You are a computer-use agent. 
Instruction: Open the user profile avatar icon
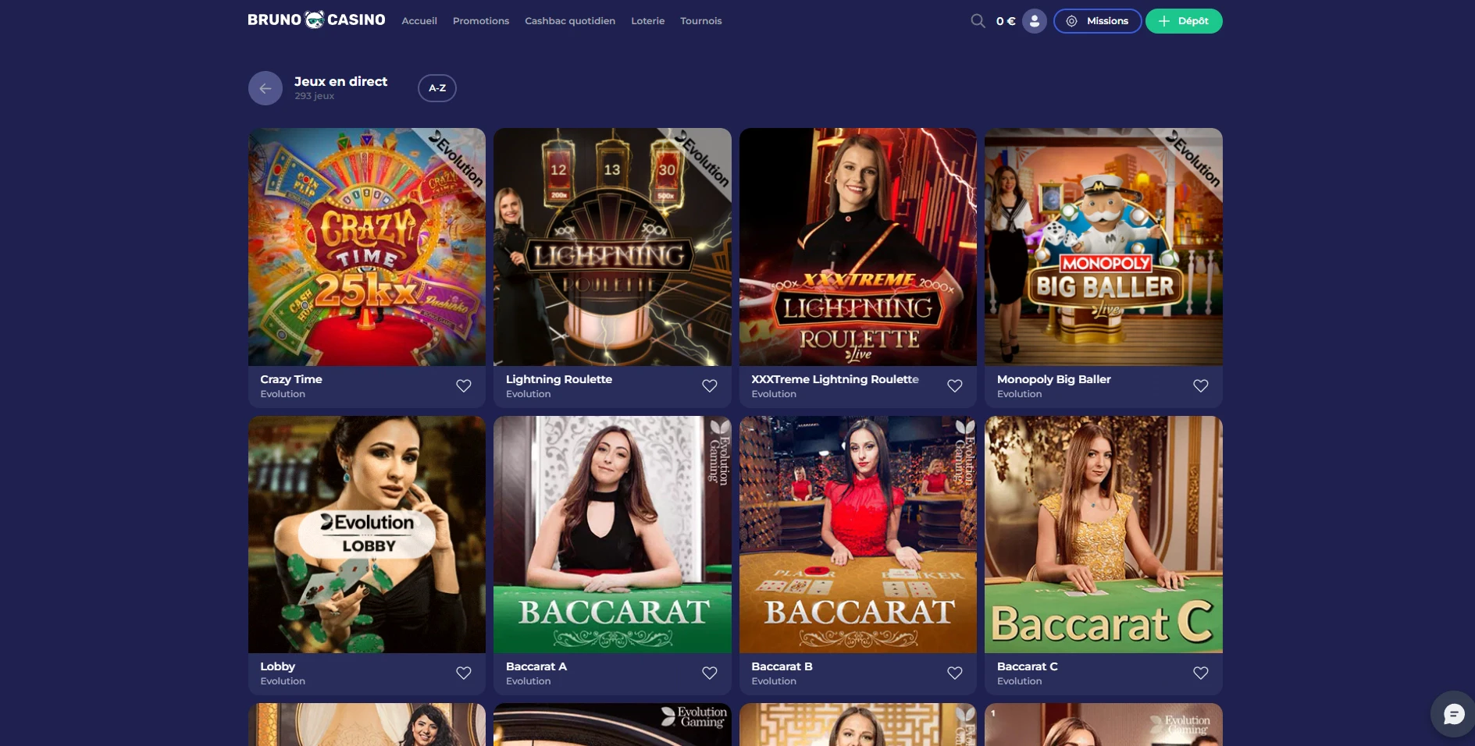pos(1035,21)
